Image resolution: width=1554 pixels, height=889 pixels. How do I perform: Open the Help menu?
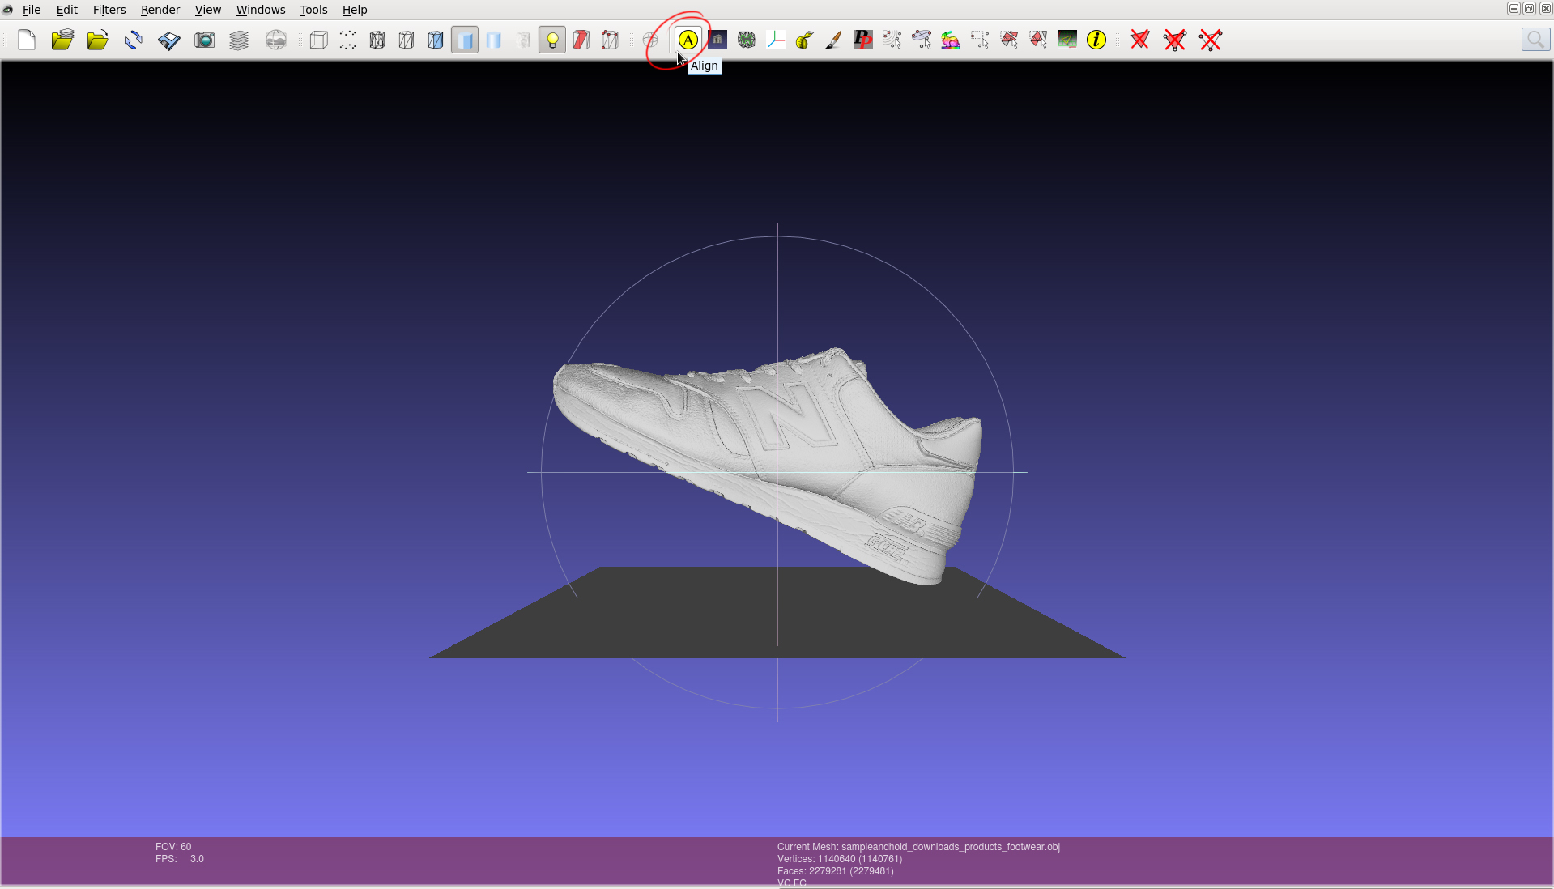[x=355, y=10]
